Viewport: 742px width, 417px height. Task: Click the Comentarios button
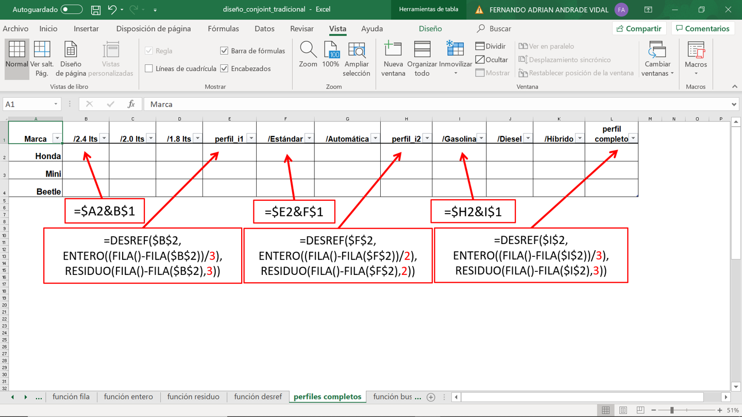(x=703, y=29)
